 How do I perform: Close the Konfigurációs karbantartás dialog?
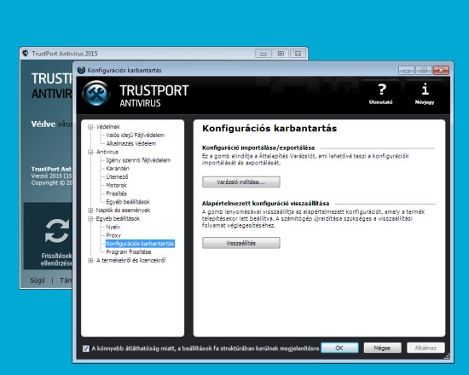pyautogui.click(x=441, y=70)
